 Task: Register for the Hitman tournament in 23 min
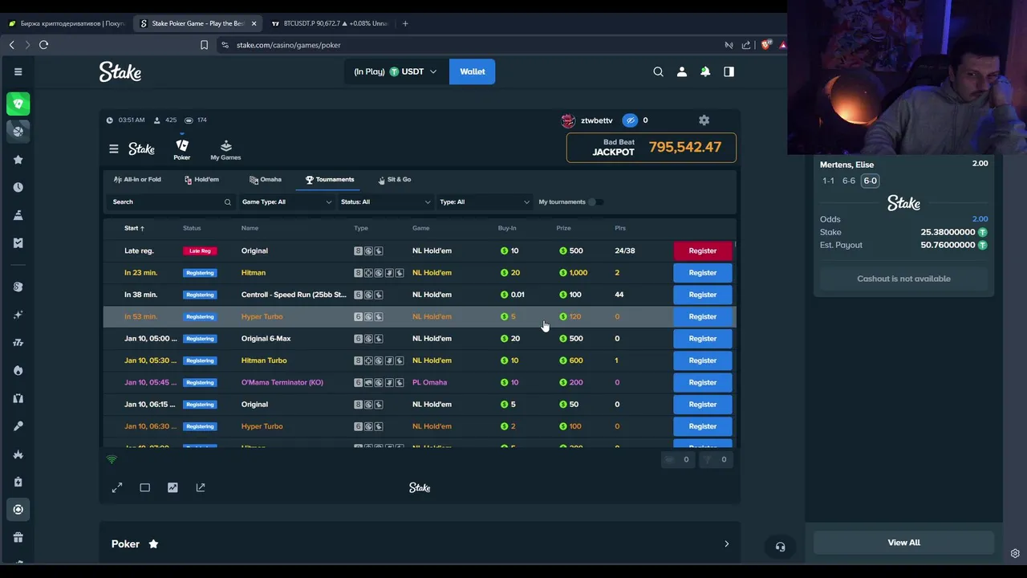point(703,273)
